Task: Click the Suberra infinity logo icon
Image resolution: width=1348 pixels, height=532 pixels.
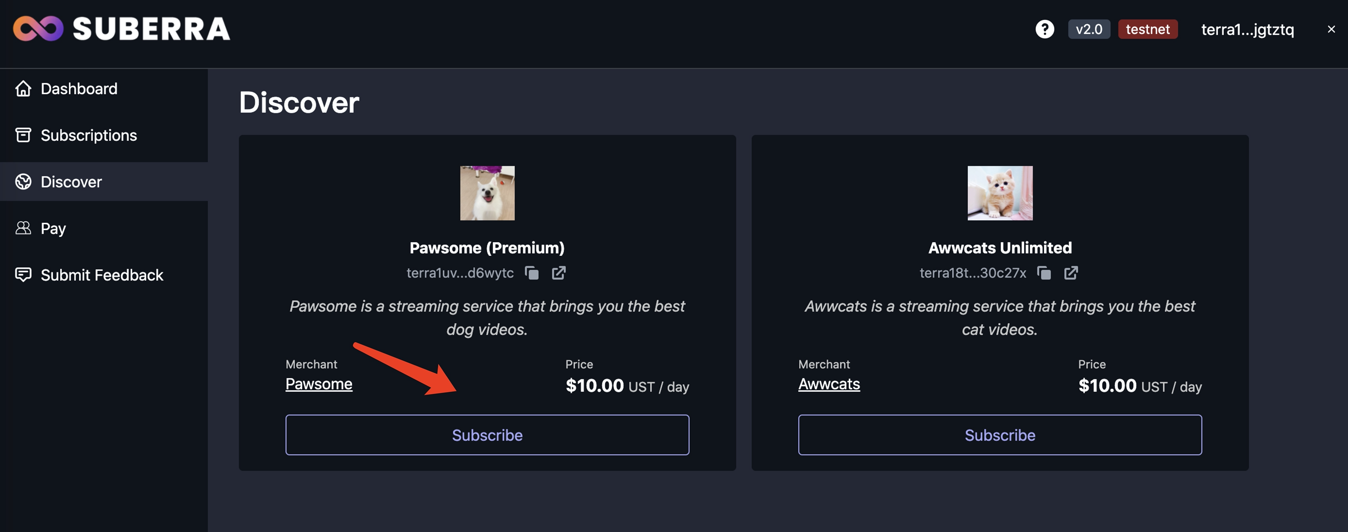Action: (x=38, y=28)
